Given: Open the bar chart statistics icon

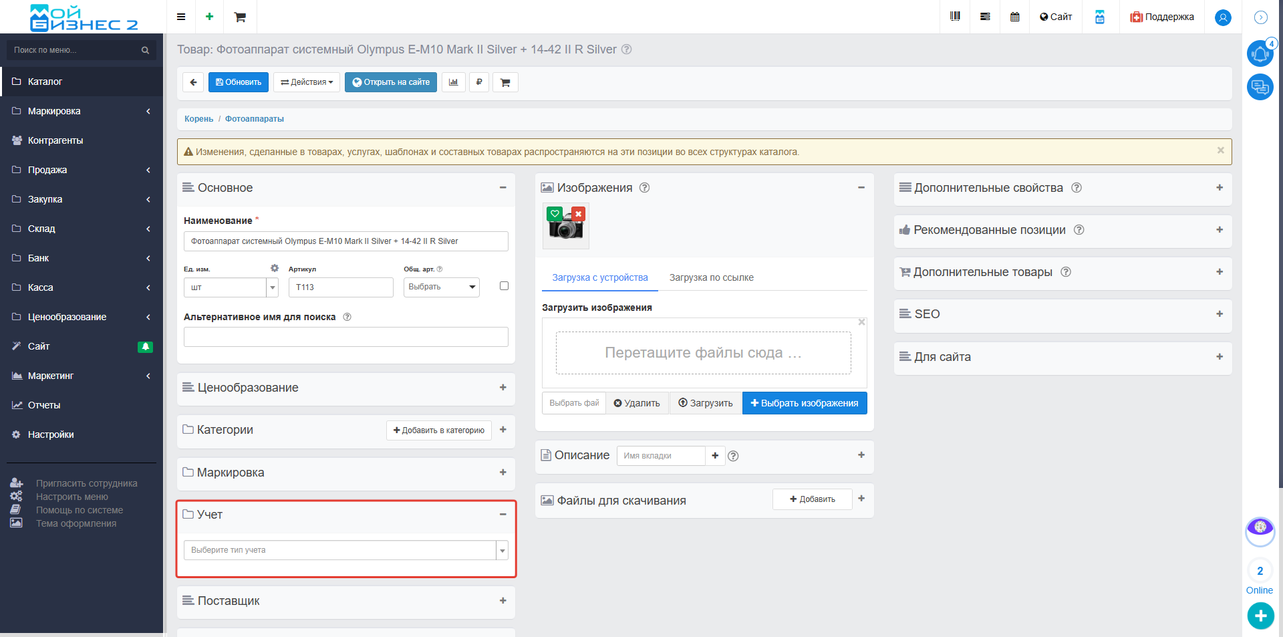Looking at the screenshot, I should (454, 82).
